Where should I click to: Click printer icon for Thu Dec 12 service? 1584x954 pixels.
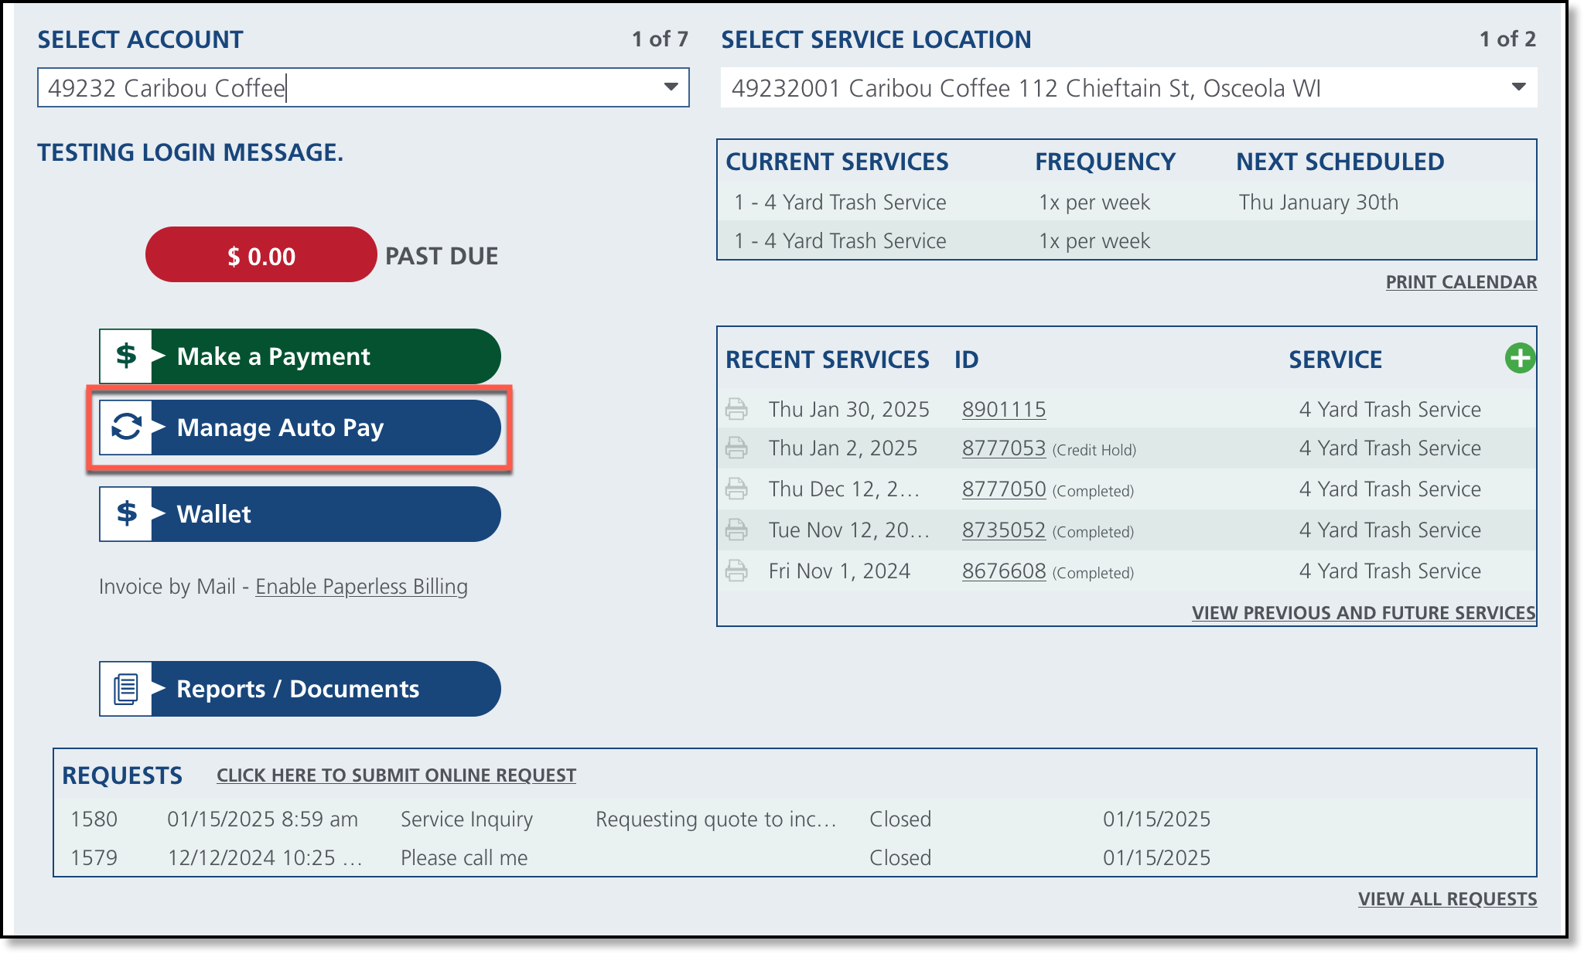[x=736, y=489]
